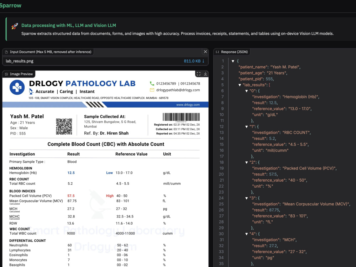This screenshot has width=356, height=267.
Task: Click the download arrow next to 811.0 KB
Action: tap(203, 61)
